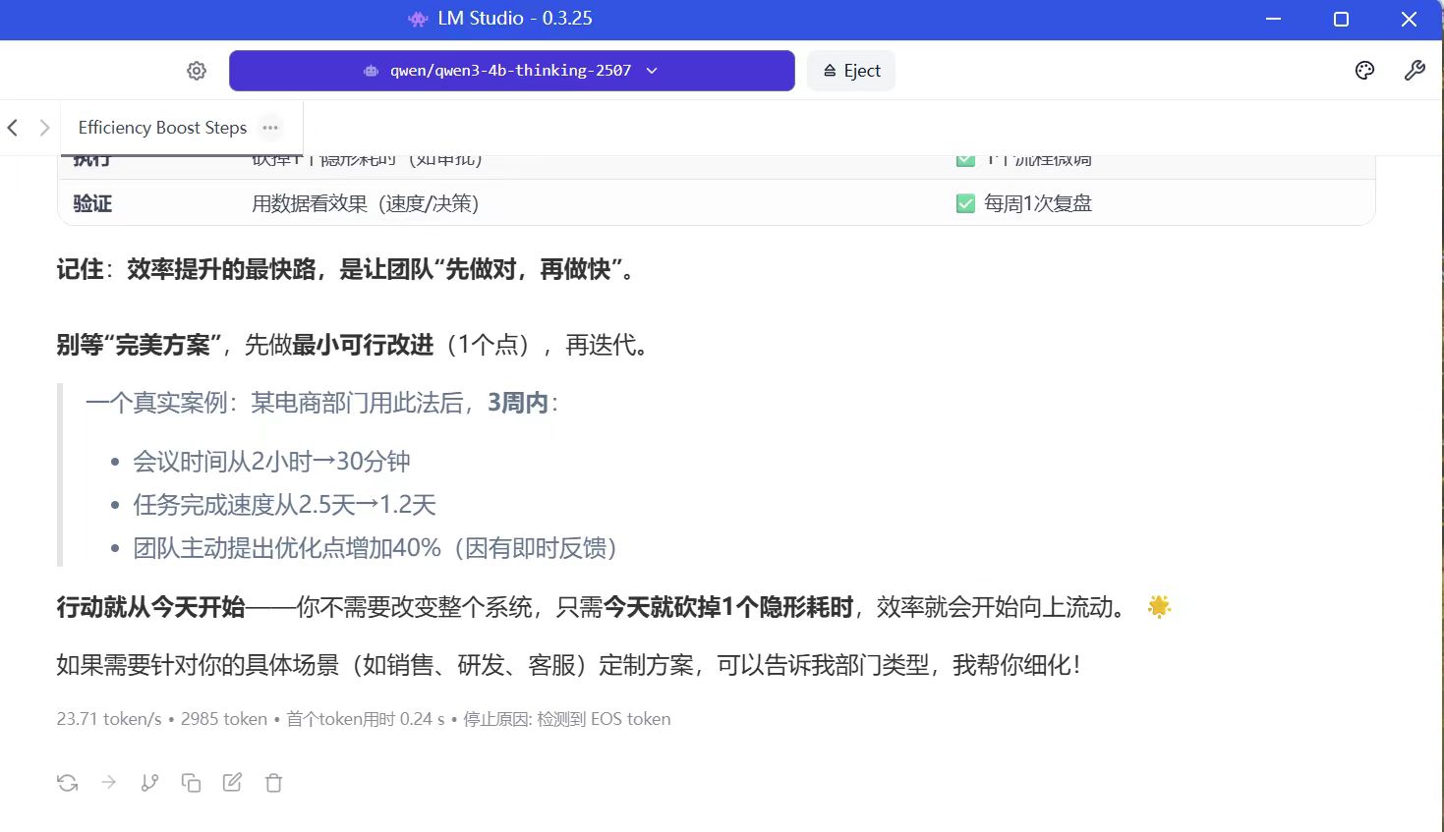The image size is (1444, 832).
Task: Click the bullet '会议时间从2小时→30分钟'
Action: [271, 462]
